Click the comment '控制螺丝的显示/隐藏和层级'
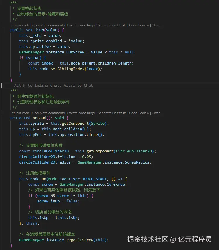Screen dimensions: 219x250 (x=43, y=14)
